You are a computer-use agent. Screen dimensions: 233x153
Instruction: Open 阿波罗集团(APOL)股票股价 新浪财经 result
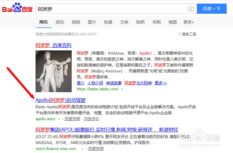coord(107,130)
